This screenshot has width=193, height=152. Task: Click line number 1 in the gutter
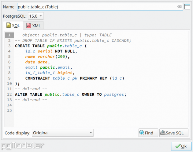[9, 35]
